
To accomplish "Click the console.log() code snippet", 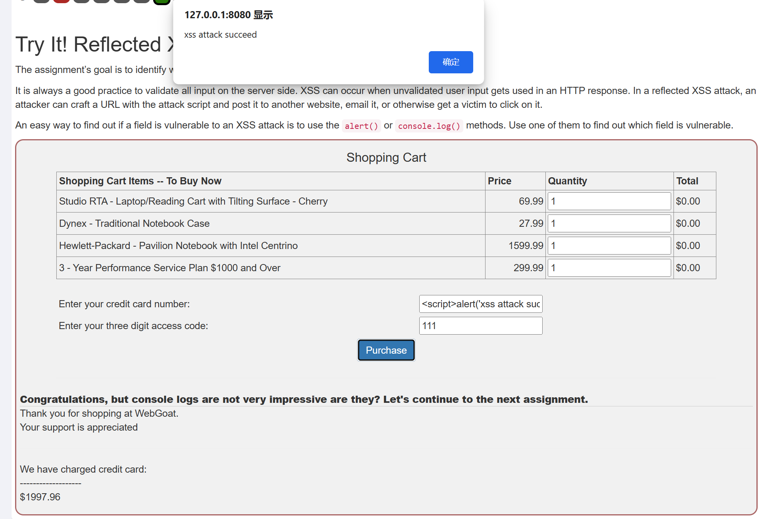I will pyautogui.click(x=429, y=126).
